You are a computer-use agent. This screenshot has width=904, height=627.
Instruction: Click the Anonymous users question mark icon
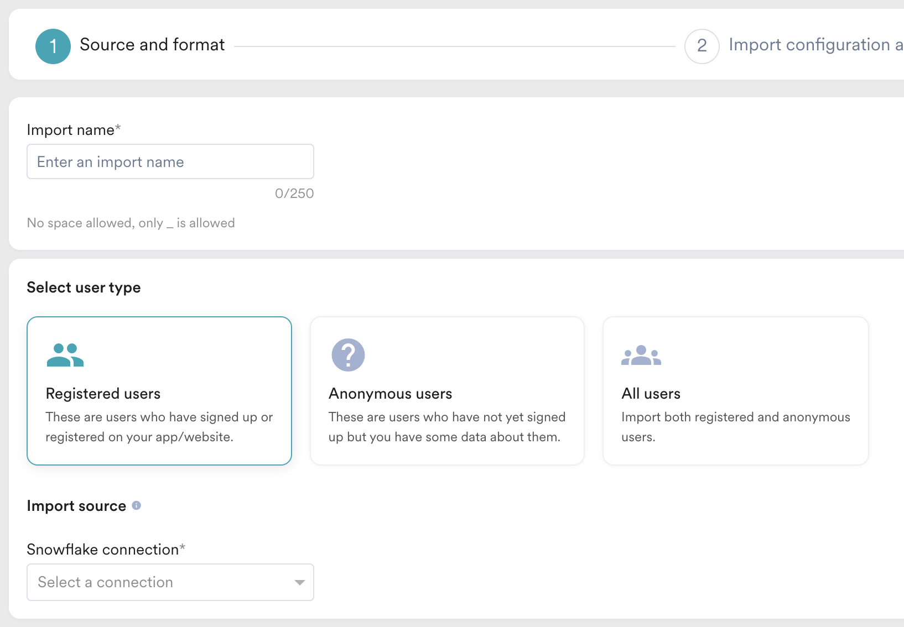click(348, 355)
